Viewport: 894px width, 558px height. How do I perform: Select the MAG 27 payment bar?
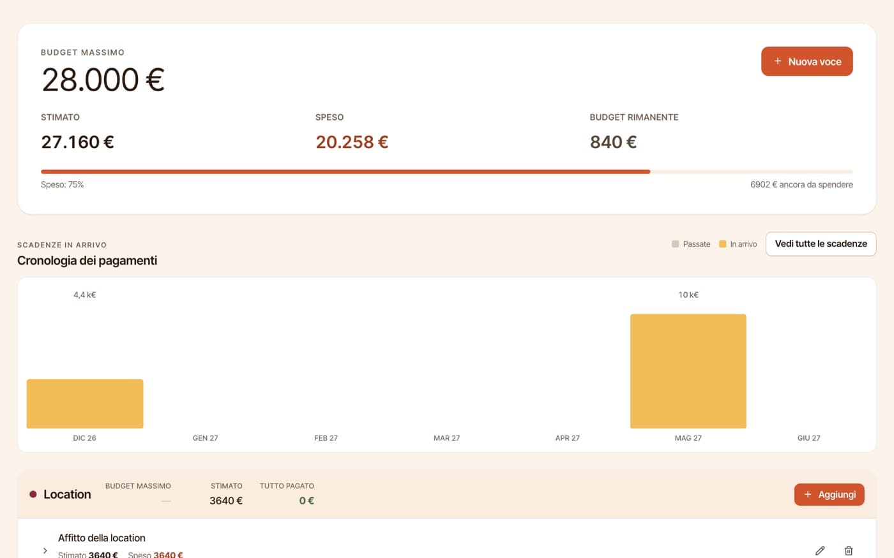[x=688, y=371]
